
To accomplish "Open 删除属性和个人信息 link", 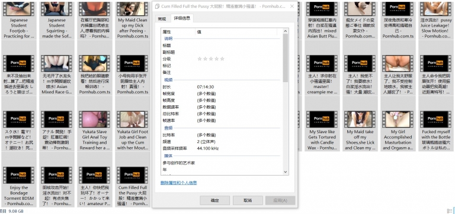I will pos(179,183).
